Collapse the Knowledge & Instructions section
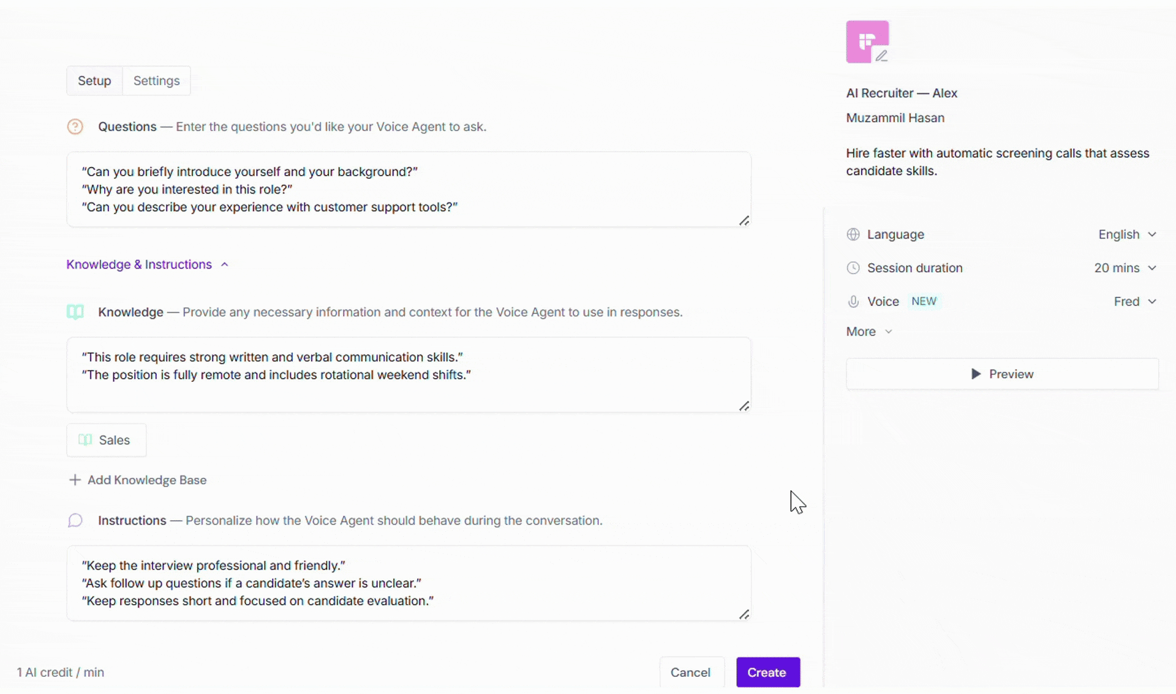 coord(147,264)
